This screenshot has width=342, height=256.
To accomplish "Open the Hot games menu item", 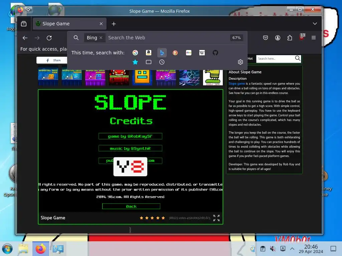I will click(x=250, y=59).
